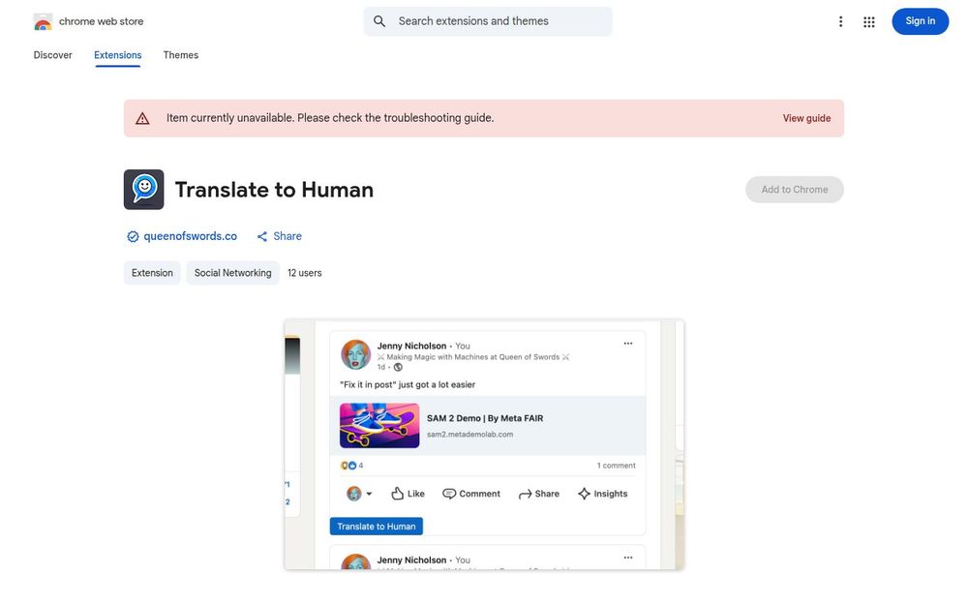Open the Google apps grid
968x605 pixels.
click(x=868, y=21)
